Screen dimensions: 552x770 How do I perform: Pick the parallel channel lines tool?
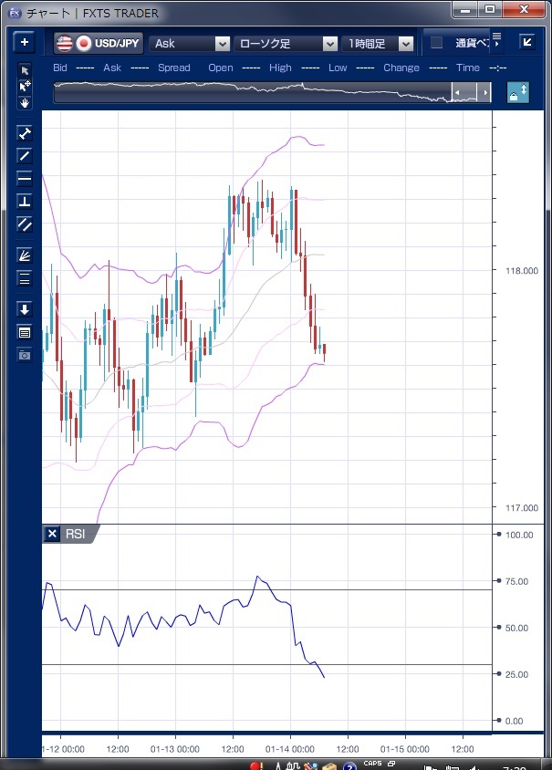pos(25,224)
